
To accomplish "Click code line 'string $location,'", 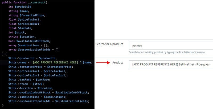I will point(22,37).
